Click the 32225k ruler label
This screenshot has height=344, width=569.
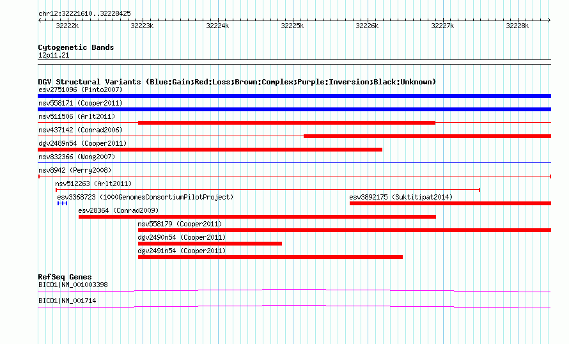(x=292, y=26)
